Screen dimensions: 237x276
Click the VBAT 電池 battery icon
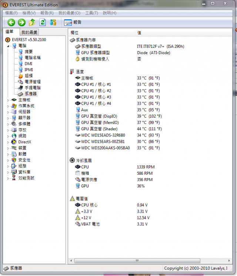coord(78,224)
